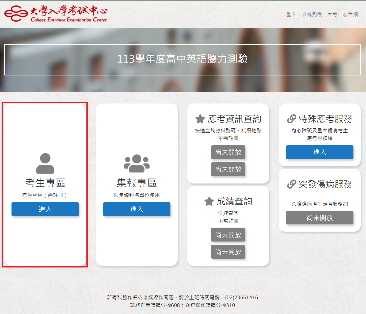
Task: Click the footer line with phone (02)23661416
Action: tap(182, 297)
